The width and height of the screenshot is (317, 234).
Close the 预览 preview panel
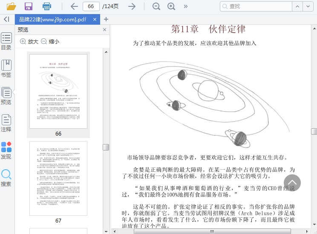104,30
